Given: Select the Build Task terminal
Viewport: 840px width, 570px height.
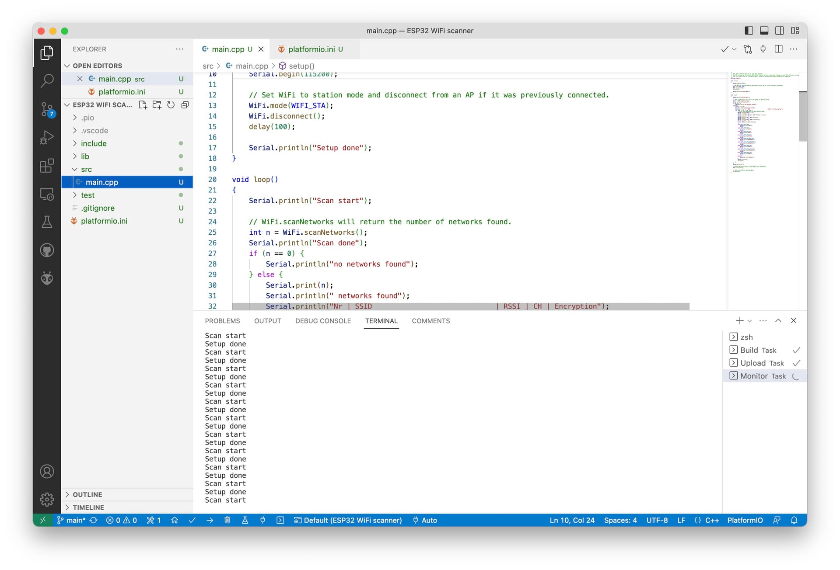Looking at the screenshot, I should tap(765, 350).
